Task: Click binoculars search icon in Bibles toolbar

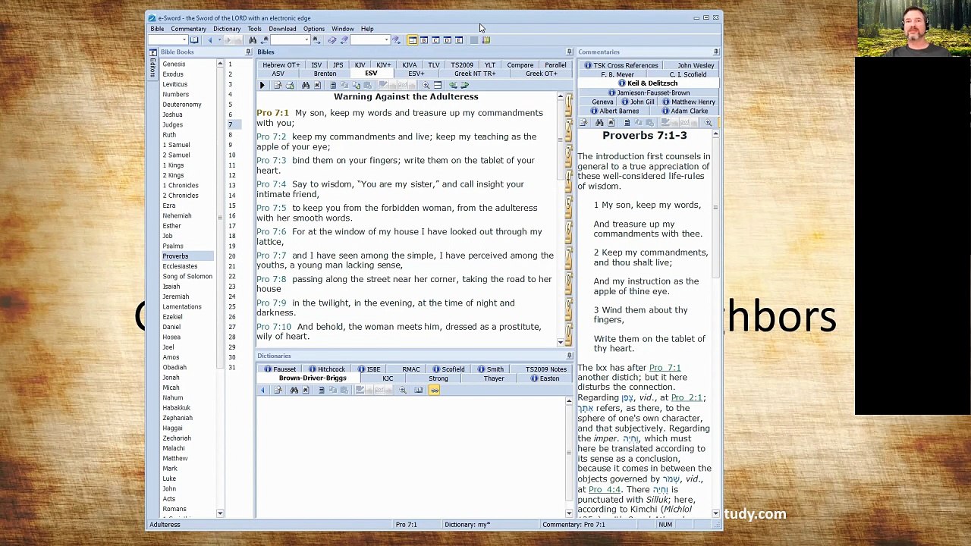Action: [x=306, y=85]
